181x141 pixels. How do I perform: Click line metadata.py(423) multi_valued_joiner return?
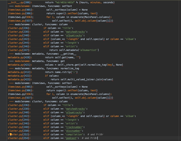click(x=61, y=80)
